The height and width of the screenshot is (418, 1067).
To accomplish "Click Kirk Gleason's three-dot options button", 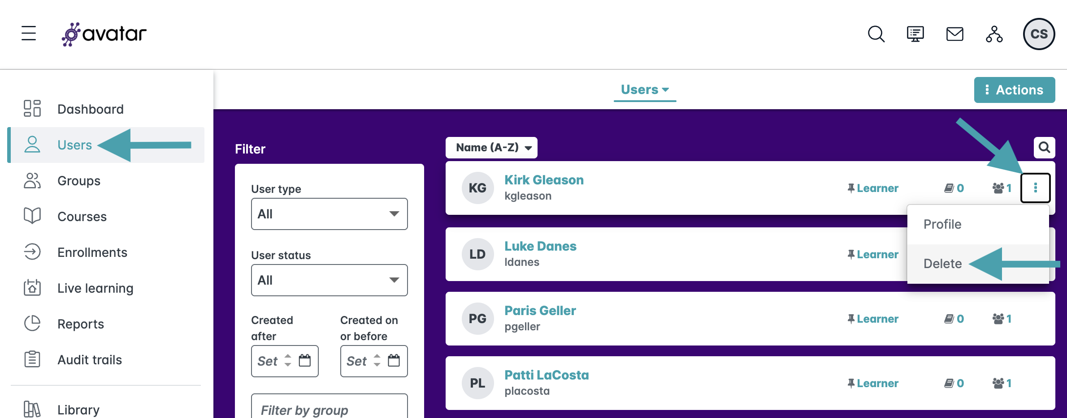I will coord(1035,188).
